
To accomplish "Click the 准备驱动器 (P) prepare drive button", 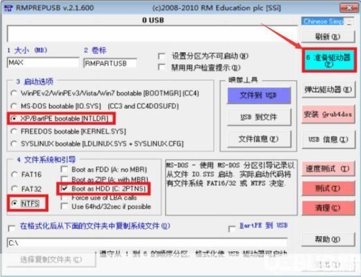I will tap(328, 60).
